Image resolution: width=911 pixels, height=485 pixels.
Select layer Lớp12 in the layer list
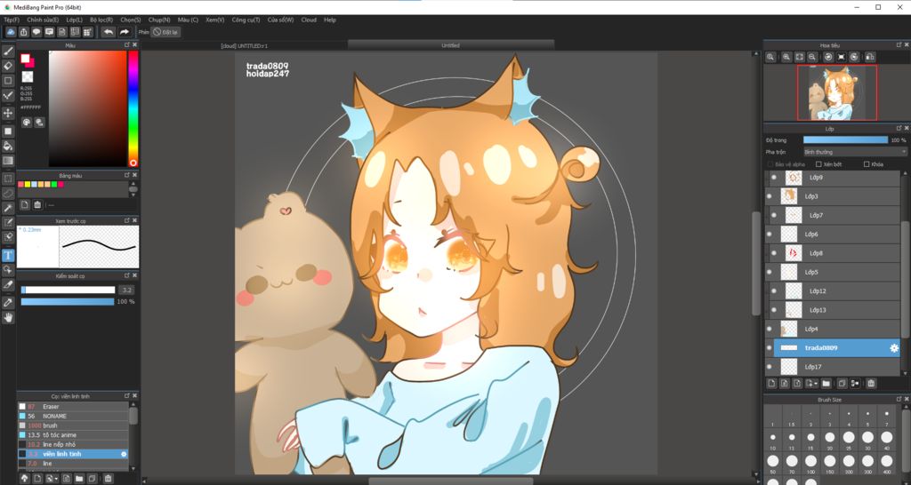tap(836, 291)
